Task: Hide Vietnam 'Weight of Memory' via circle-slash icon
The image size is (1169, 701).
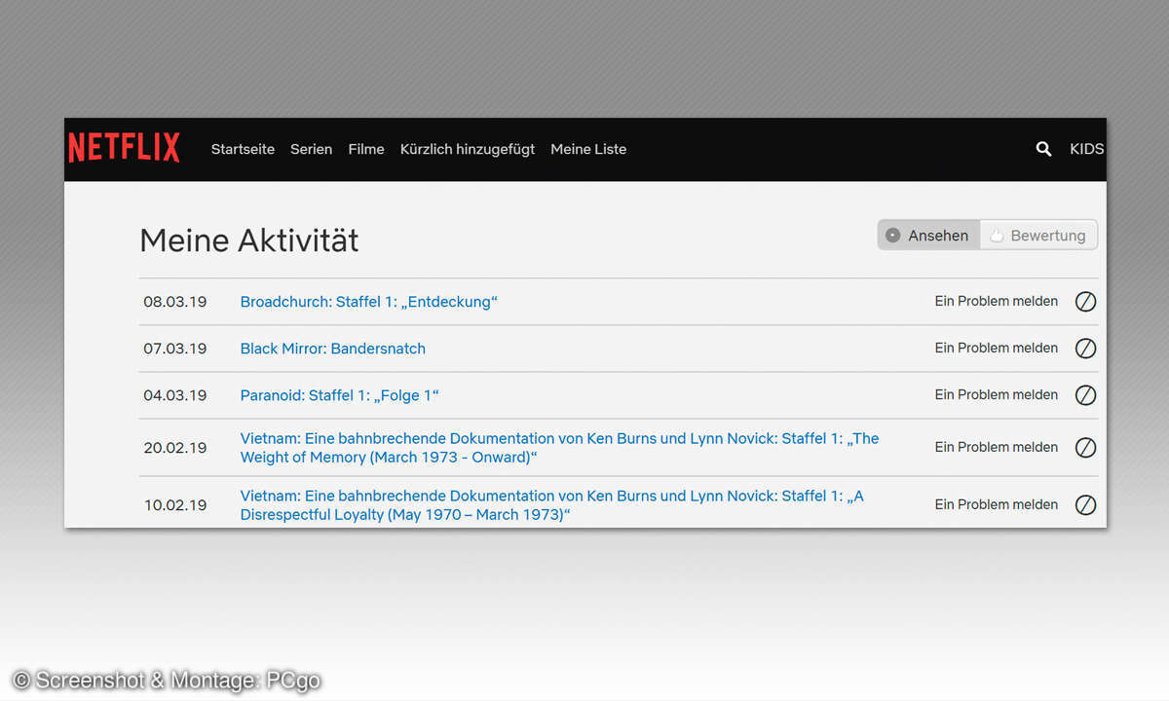Action: click(x=1085, y=448)
